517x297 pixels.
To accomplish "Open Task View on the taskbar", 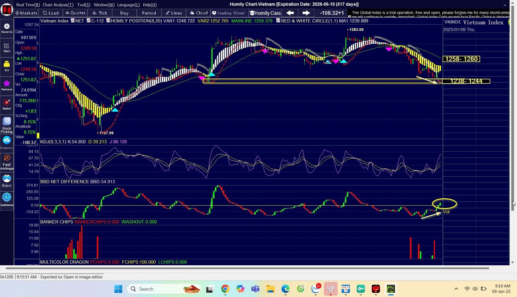I will [x=210, y=289].
